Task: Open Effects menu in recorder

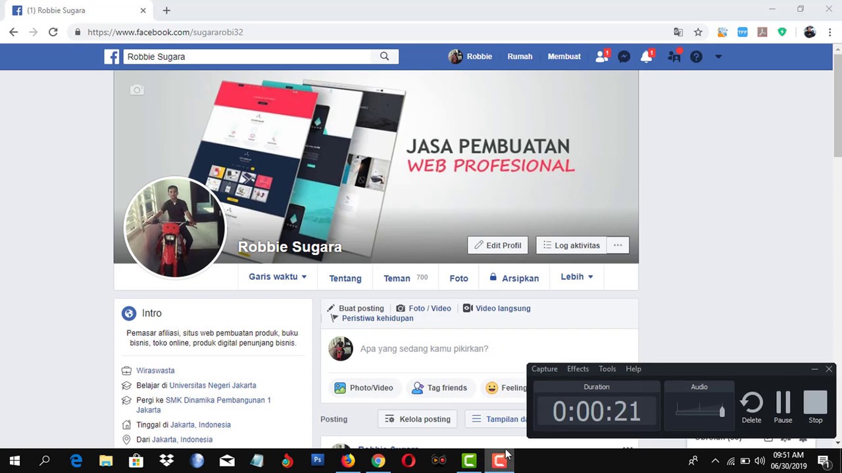Action: pos(578,369)
